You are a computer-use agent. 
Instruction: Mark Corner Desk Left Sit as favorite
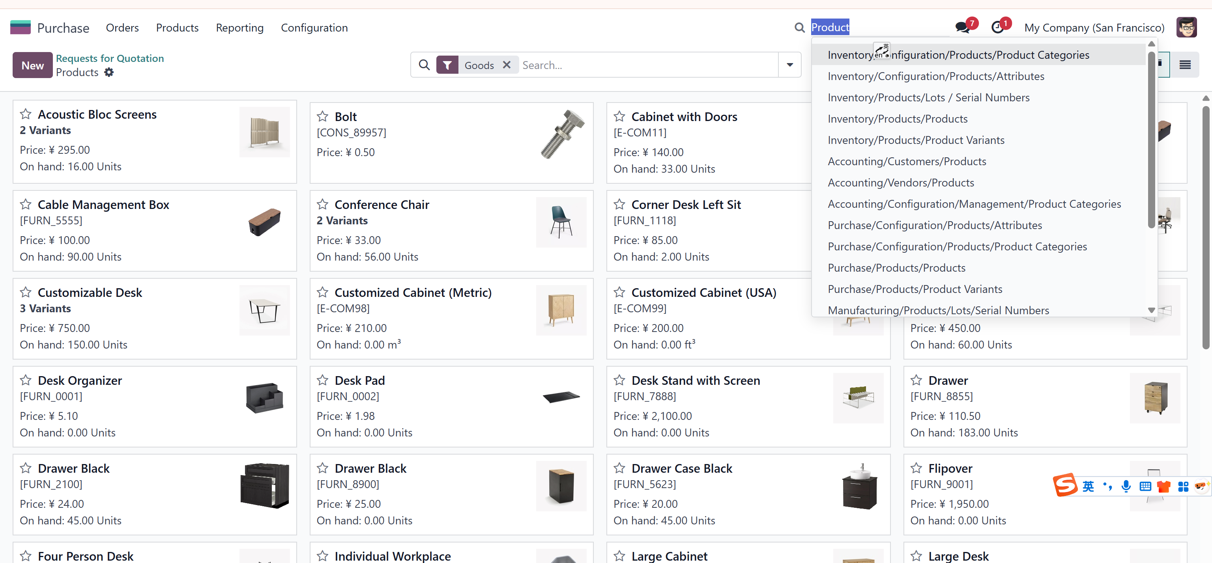pos(619,205)
